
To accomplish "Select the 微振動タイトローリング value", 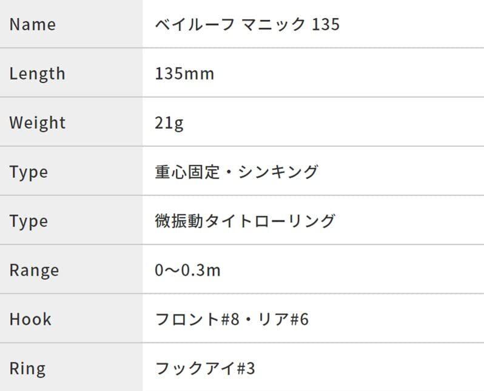I will point(245,221).
